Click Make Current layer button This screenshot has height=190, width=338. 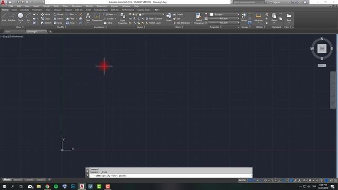[154, 19]
